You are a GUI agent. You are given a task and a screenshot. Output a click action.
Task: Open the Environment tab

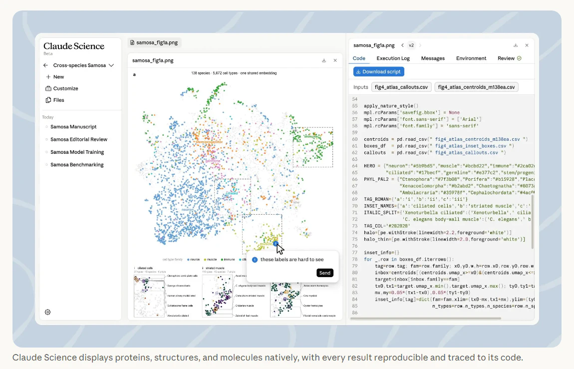[x=471, y=58]
